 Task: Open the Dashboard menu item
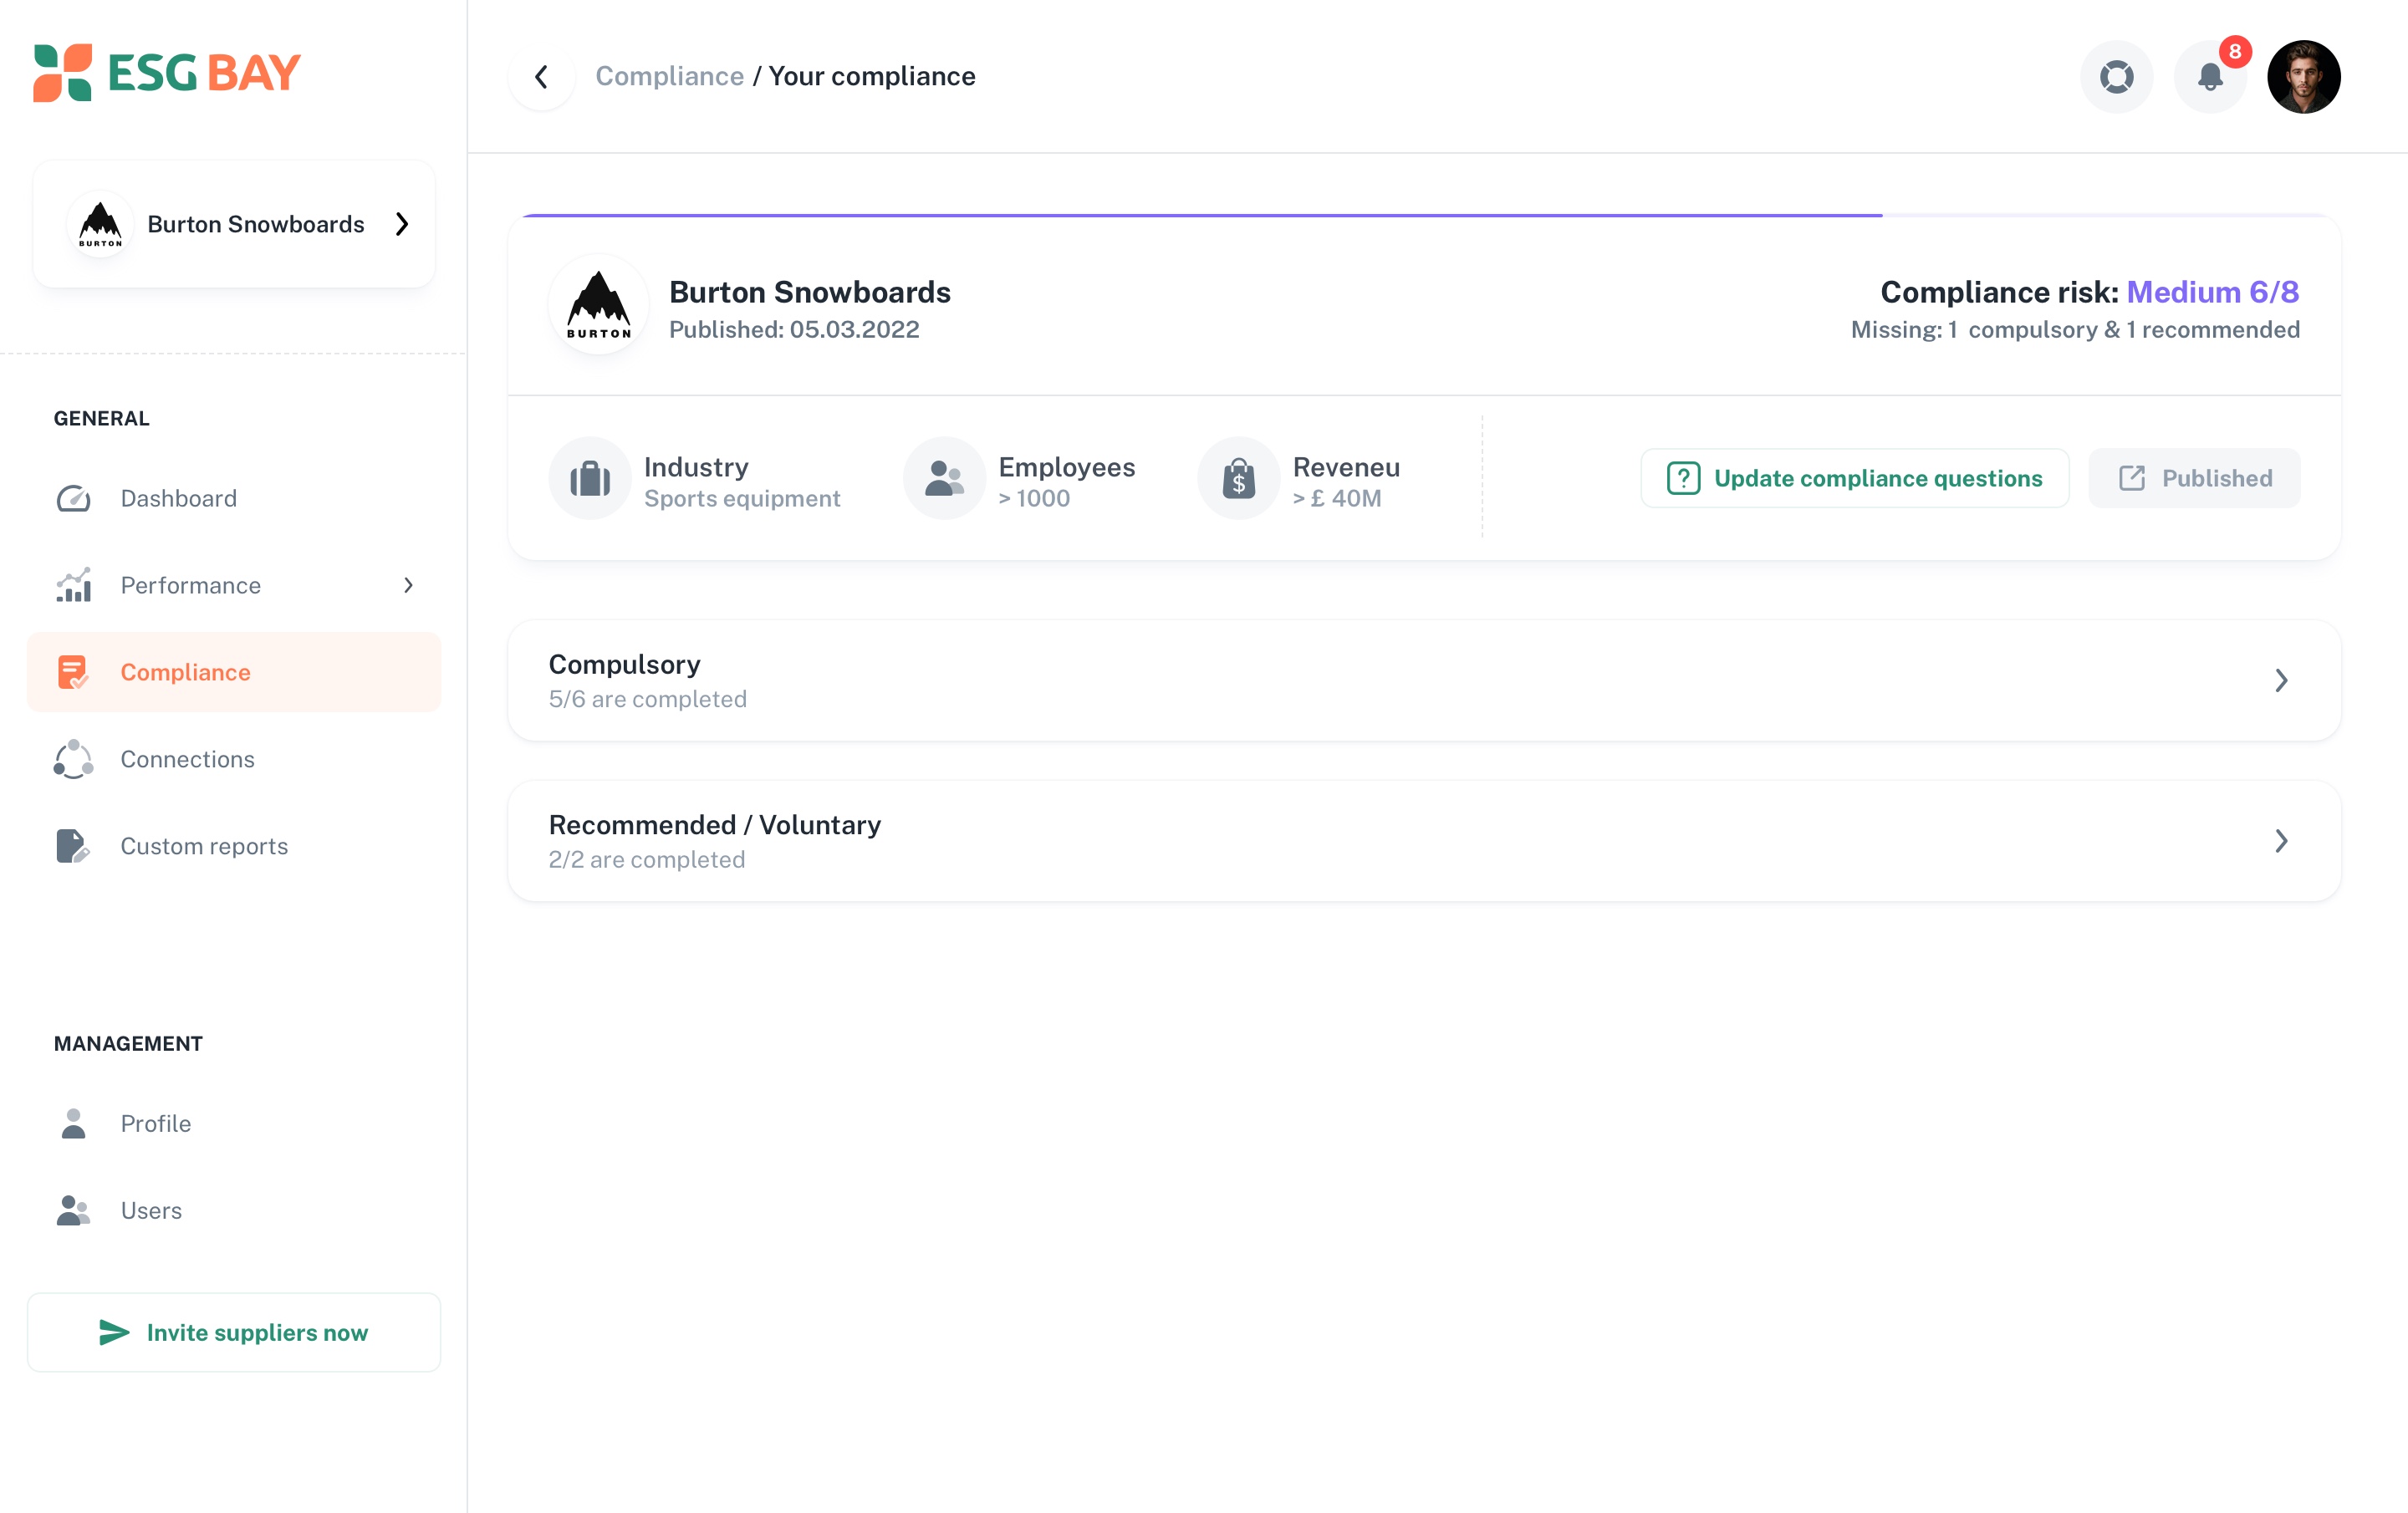pyautogui.click(x=234, y=498)
